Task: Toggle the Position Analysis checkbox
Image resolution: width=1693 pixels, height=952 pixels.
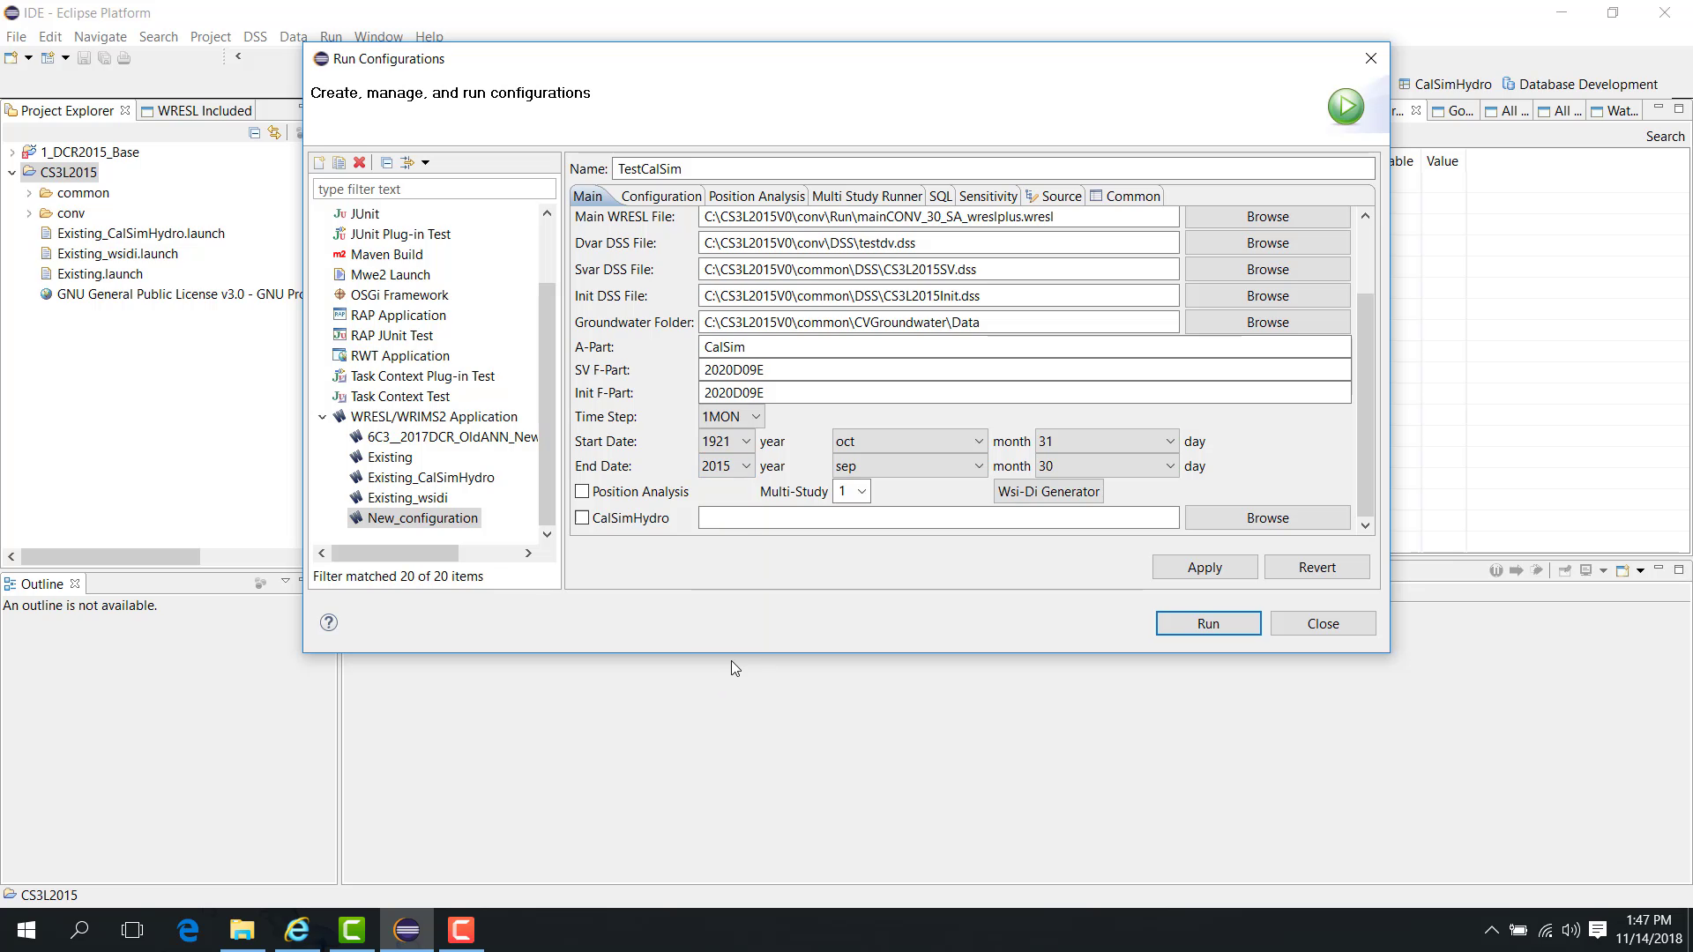Action: point(582,492)
